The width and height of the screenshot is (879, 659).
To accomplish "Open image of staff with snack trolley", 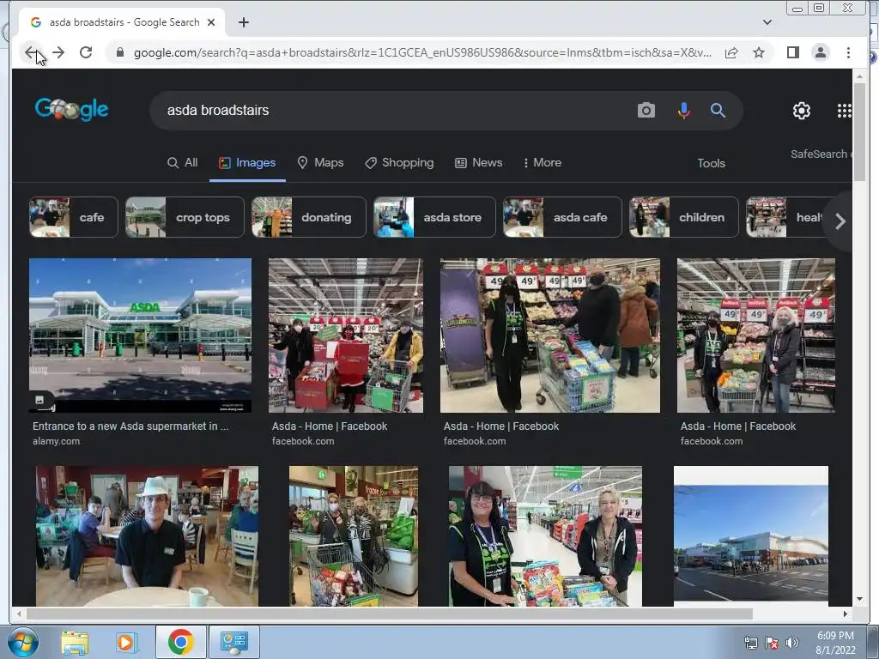I will [550, 336].
